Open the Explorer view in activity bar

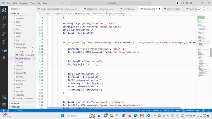tap(4, 10)
